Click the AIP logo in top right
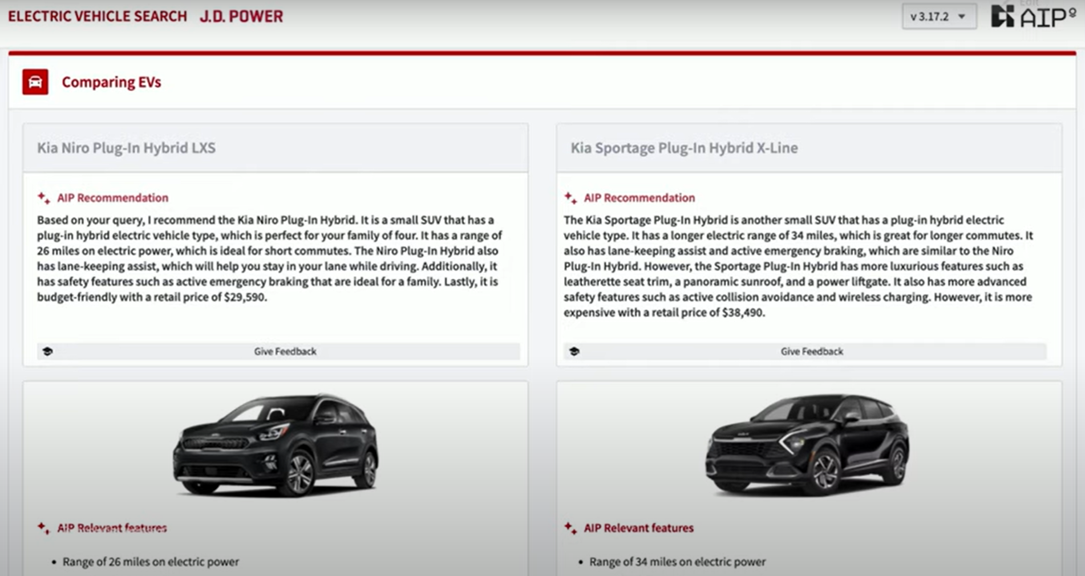 (x=1033, y=17)
